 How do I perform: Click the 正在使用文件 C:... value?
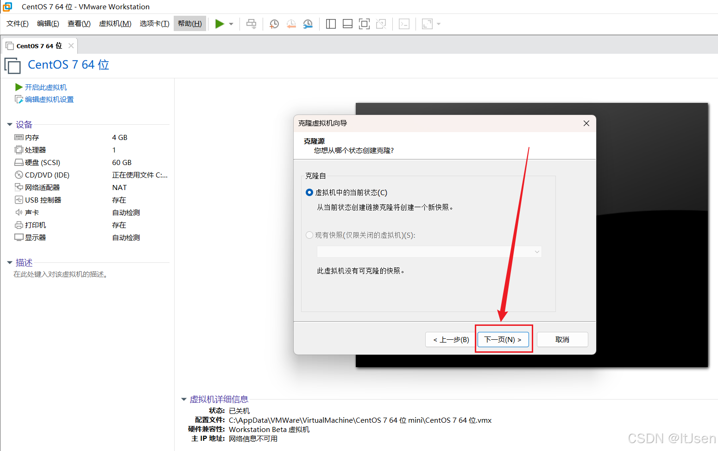pyautogui.click(x=140, y=175)
